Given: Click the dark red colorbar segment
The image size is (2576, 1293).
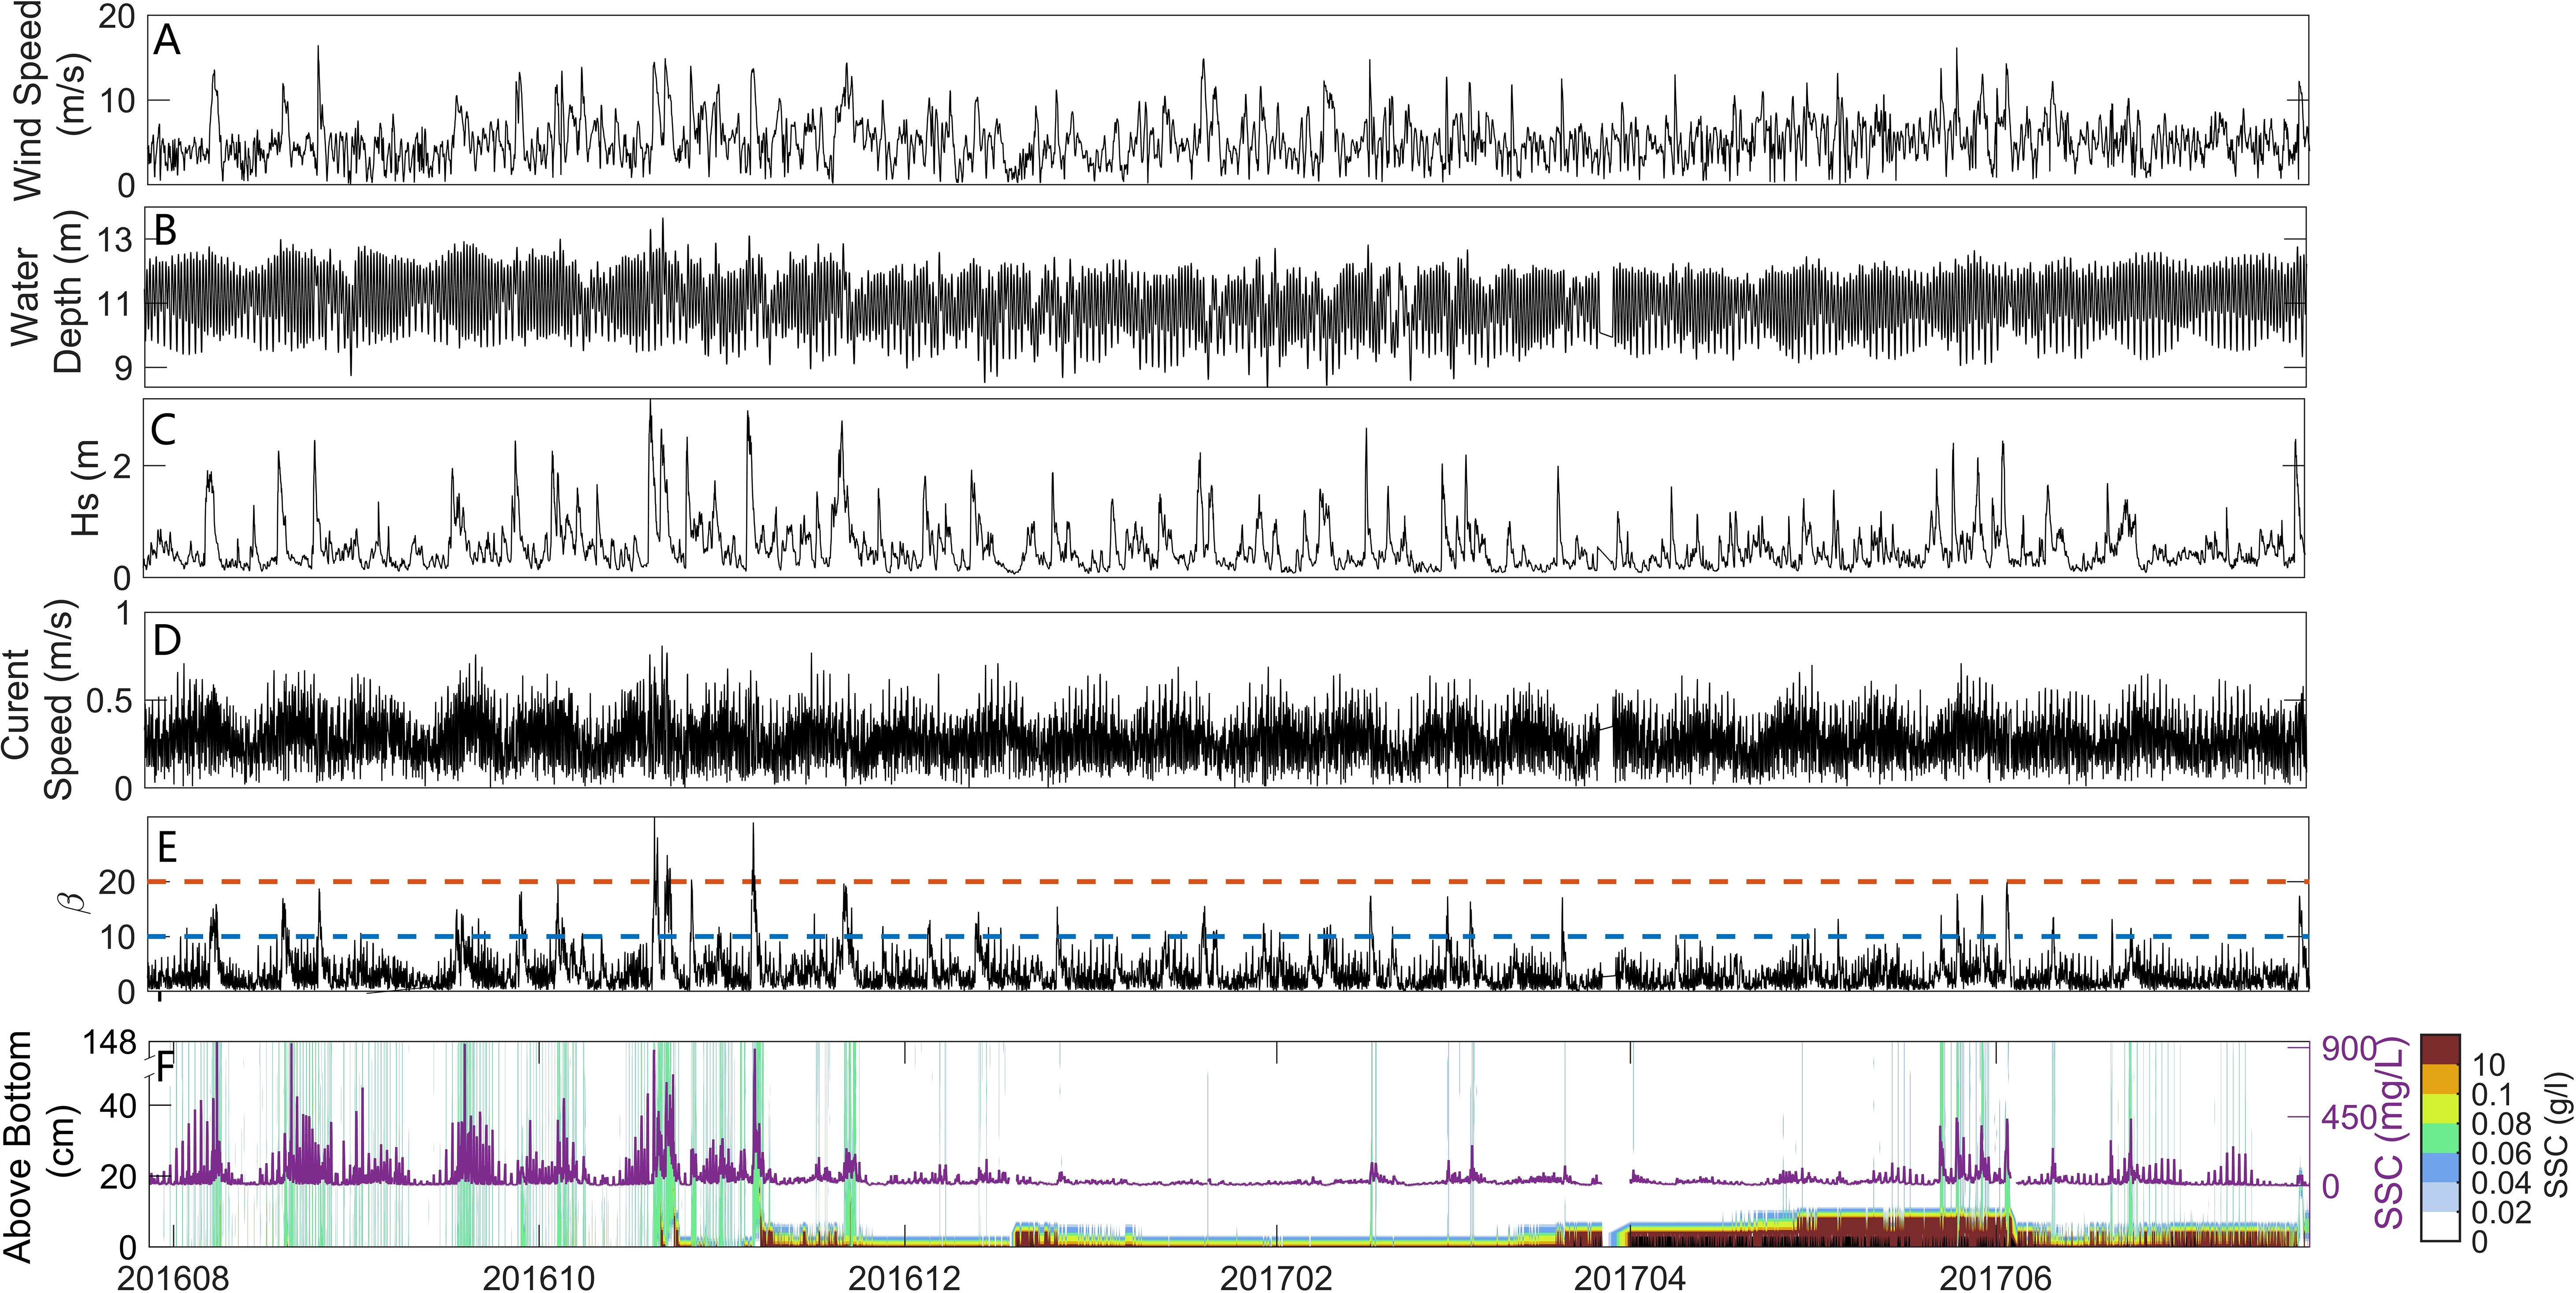Looking at the screenshot, I should pyautogui.click(x=2440, y=1050).
